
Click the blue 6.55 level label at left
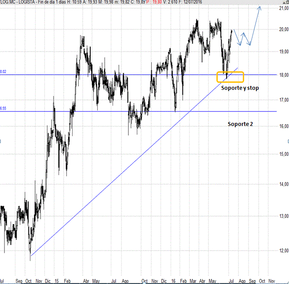[x=3, y=108]
